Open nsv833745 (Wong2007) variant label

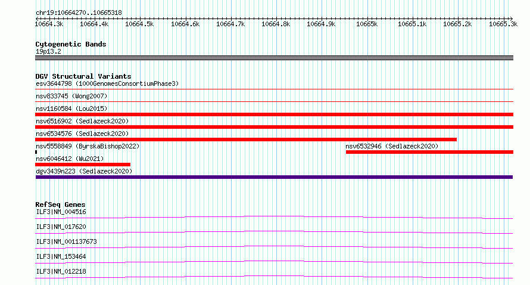(x=71, y=96)
